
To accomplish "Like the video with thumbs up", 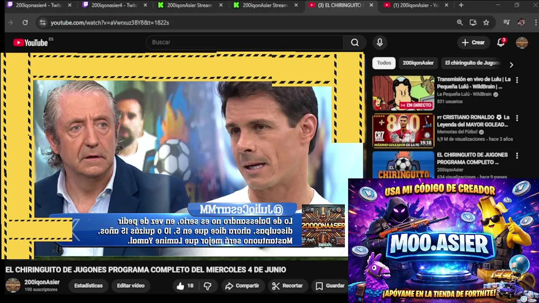I will 185,286.
